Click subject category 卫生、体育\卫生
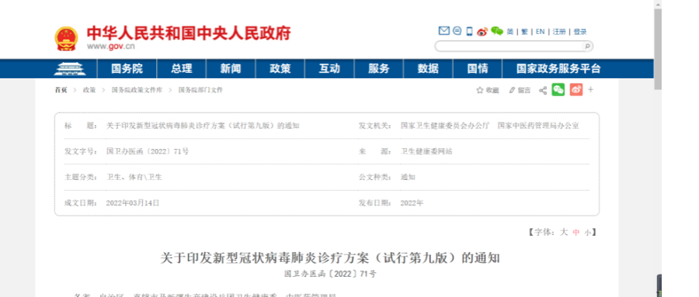The image size is (699, 297). [x=134, y=178]
